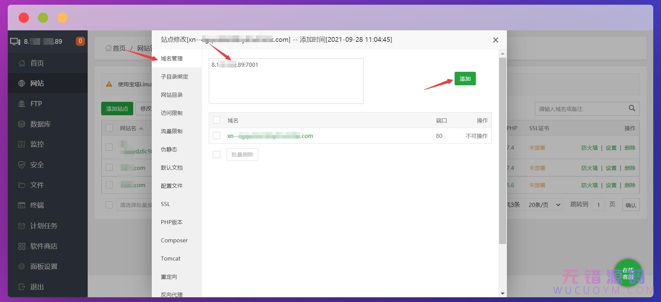Screen dimensions: 661x302
Task: Click the FTP icon in the sidebar
Action: tap(22, 104)
